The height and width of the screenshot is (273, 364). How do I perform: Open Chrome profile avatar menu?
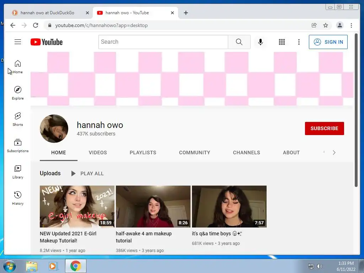339,25
